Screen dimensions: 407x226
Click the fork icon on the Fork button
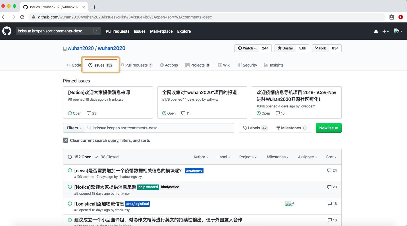(x=316, y=48)
